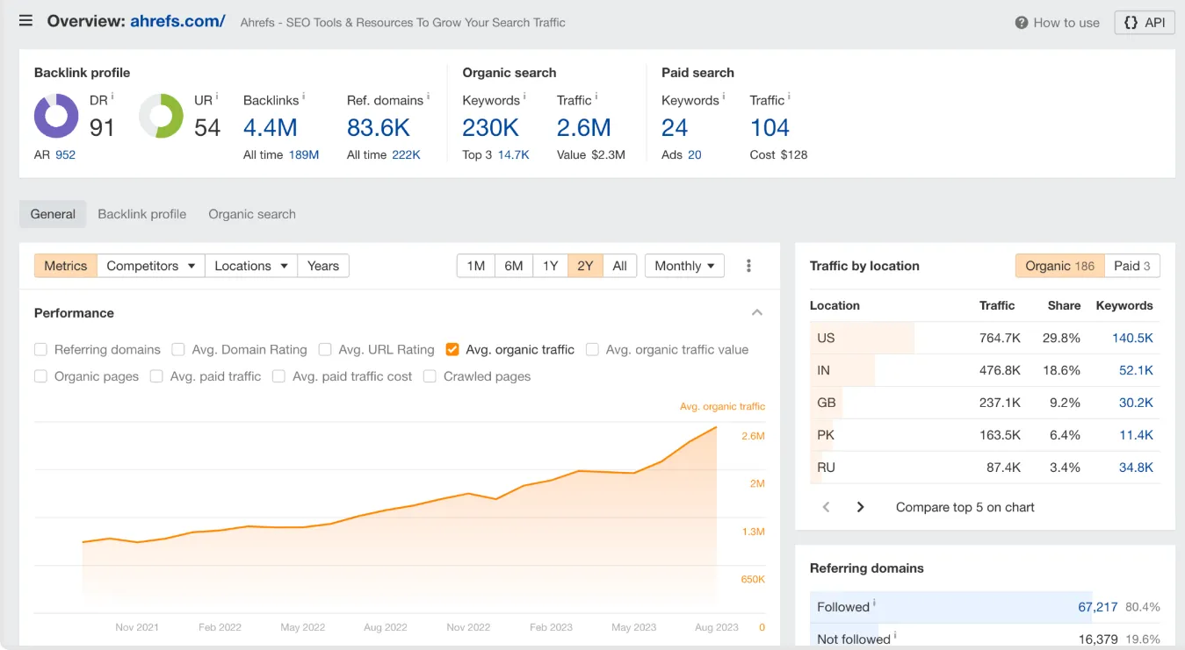
Task: Select the 1Y time range
Action: 550,266
